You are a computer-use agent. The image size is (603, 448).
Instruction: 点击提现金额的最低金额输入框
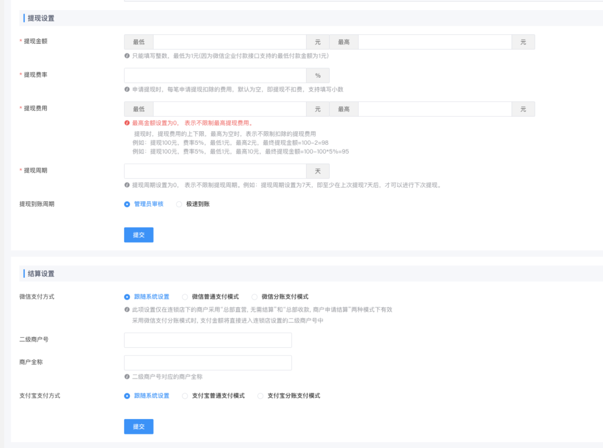pyautogui.click(x=230, y=42)
